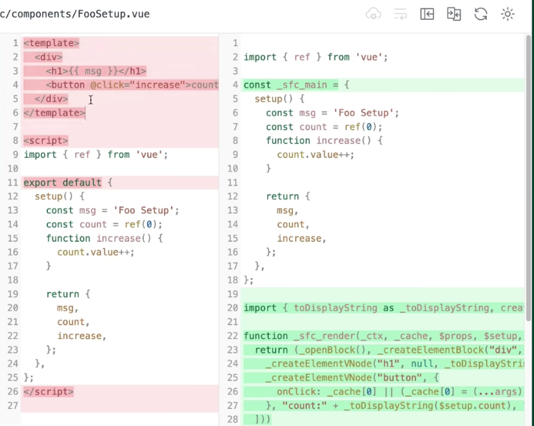Click the import ref from vue line
Viewport: 534px width, 426px height.
(95, 154)
